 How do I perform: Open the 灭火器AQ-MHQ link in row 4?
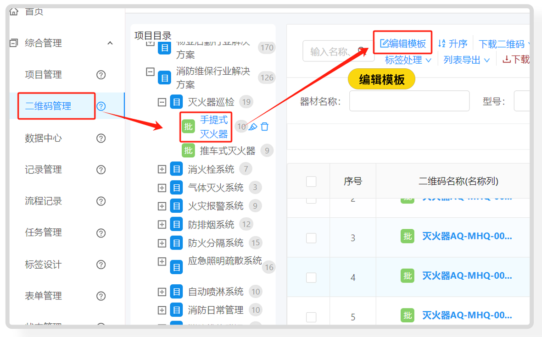[467, 276]
